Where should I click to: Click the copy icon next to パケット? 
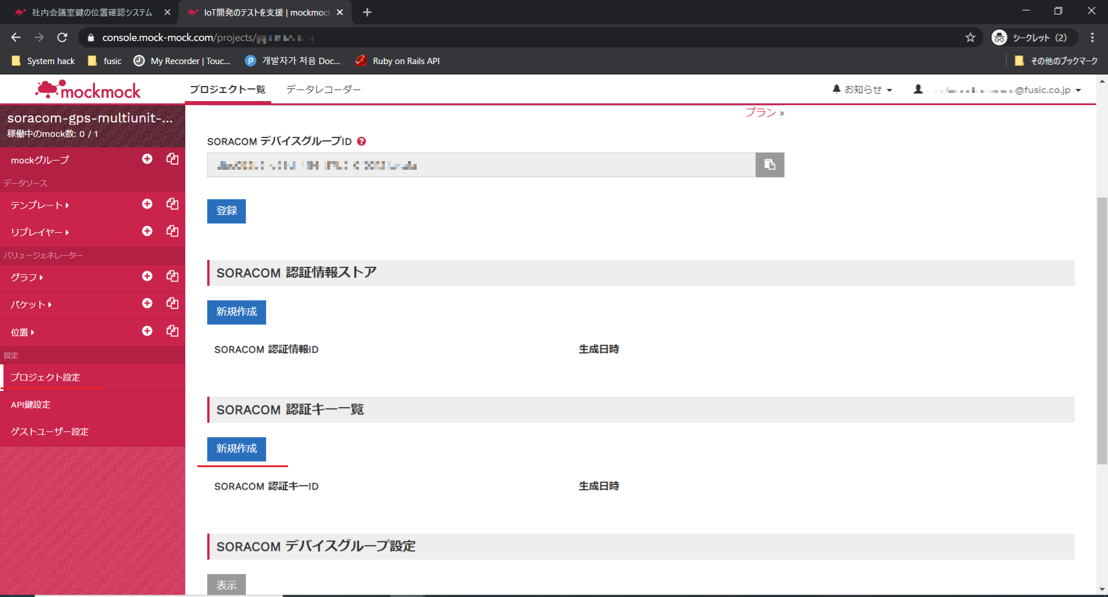[172, 303]
